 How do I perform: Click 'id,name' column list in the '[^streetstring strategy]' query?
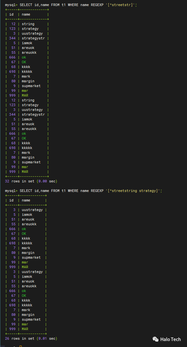pyautogui.click(x=42, y=191)
